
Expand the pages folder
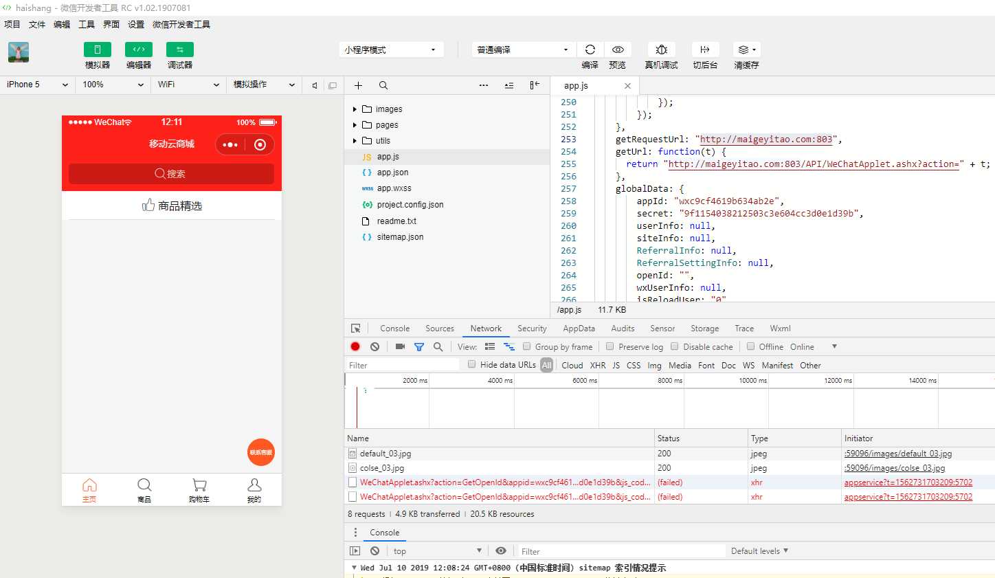coord(355,125)
